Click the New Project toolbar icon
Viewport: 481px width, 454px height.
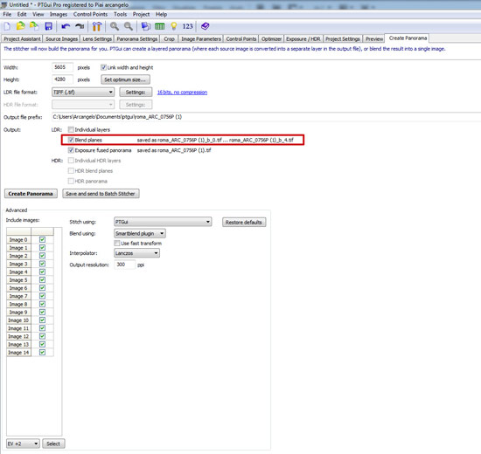pos(7,27)
